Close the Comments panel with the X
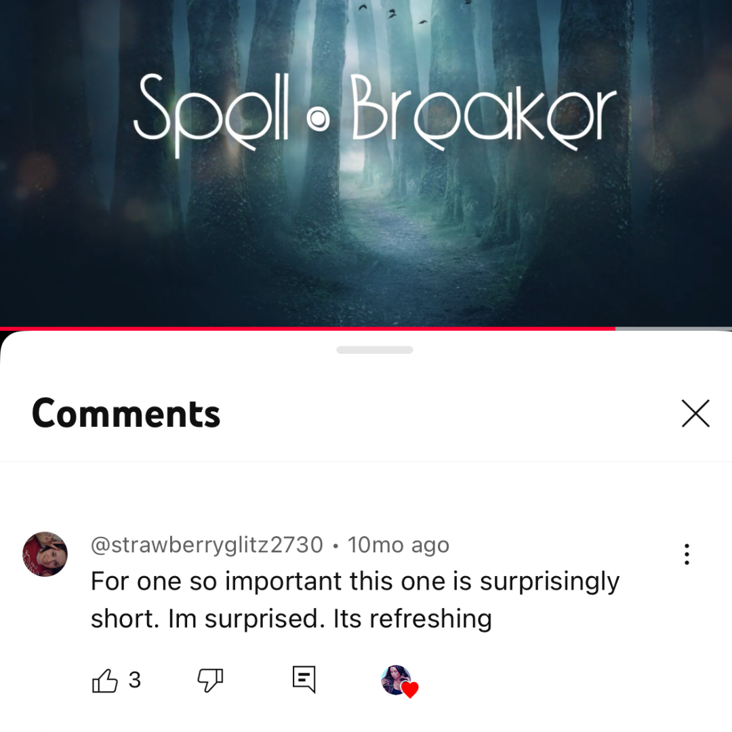This screenshot has width=732, height=732. click(x=695, y=413)
